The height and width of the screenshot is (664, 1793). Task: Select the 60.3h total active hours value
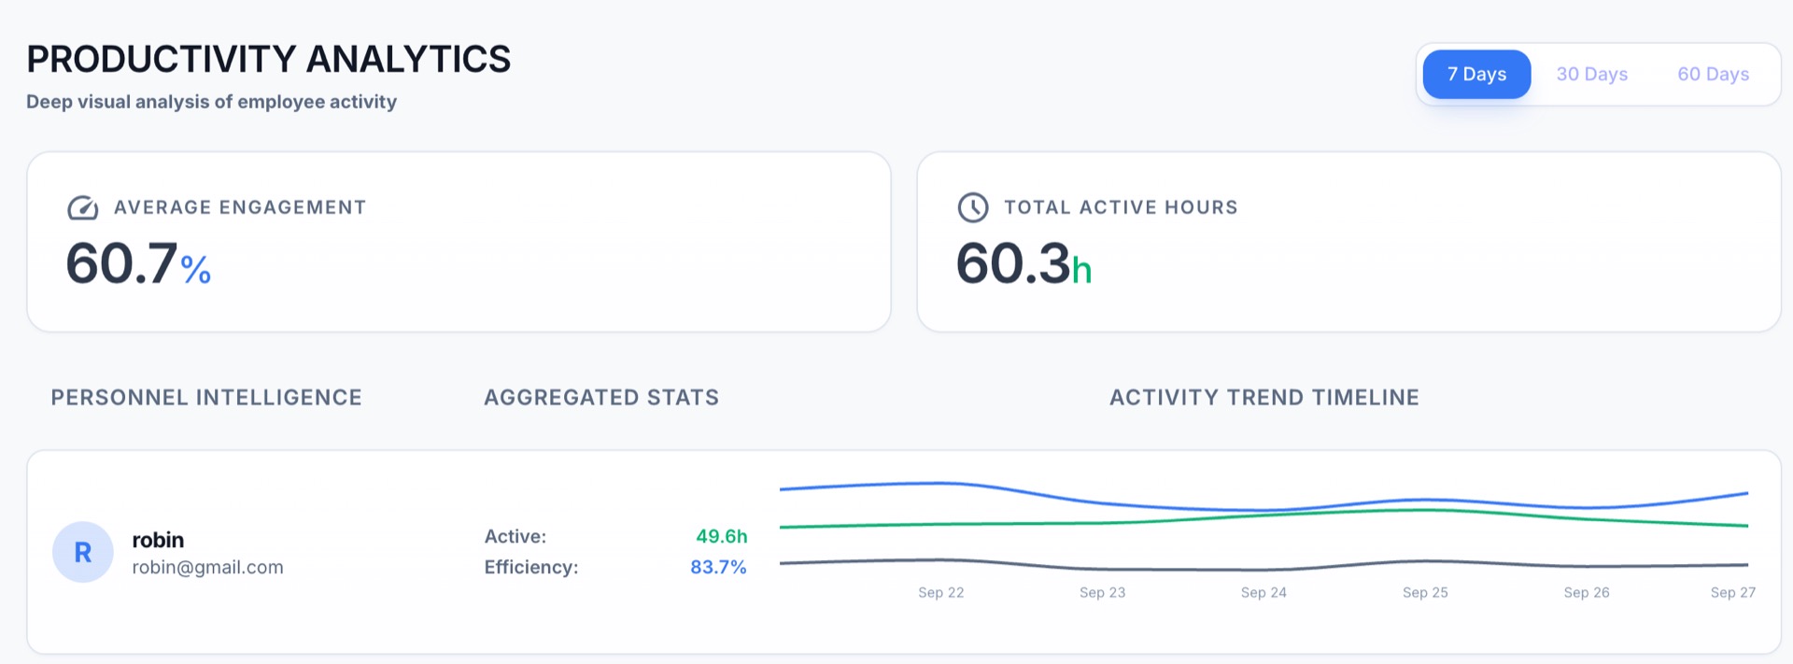[x=1024, y=263]
